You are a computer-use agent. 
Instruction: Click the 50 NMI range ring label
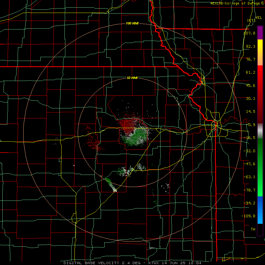[x=132, y=78]
